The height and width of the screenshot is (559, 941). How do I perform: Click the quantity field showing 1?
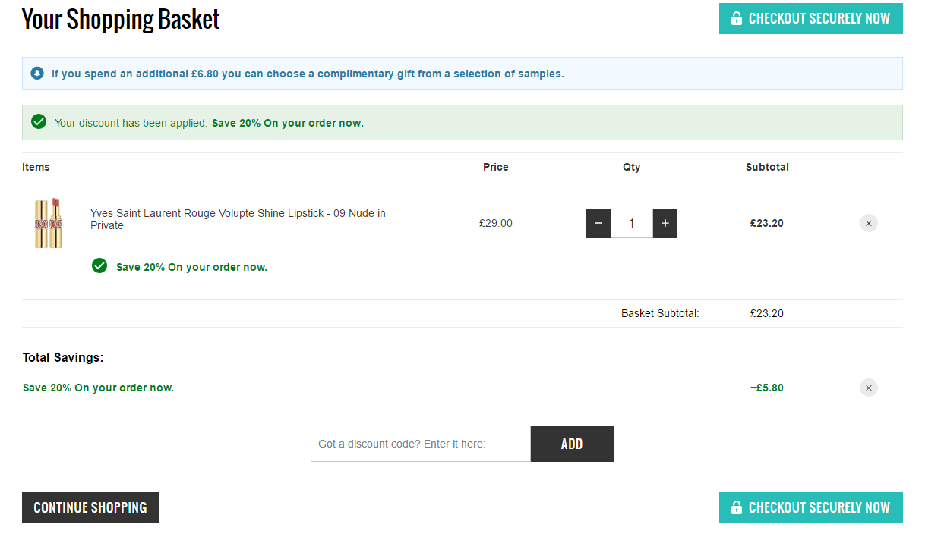[632, 223]
